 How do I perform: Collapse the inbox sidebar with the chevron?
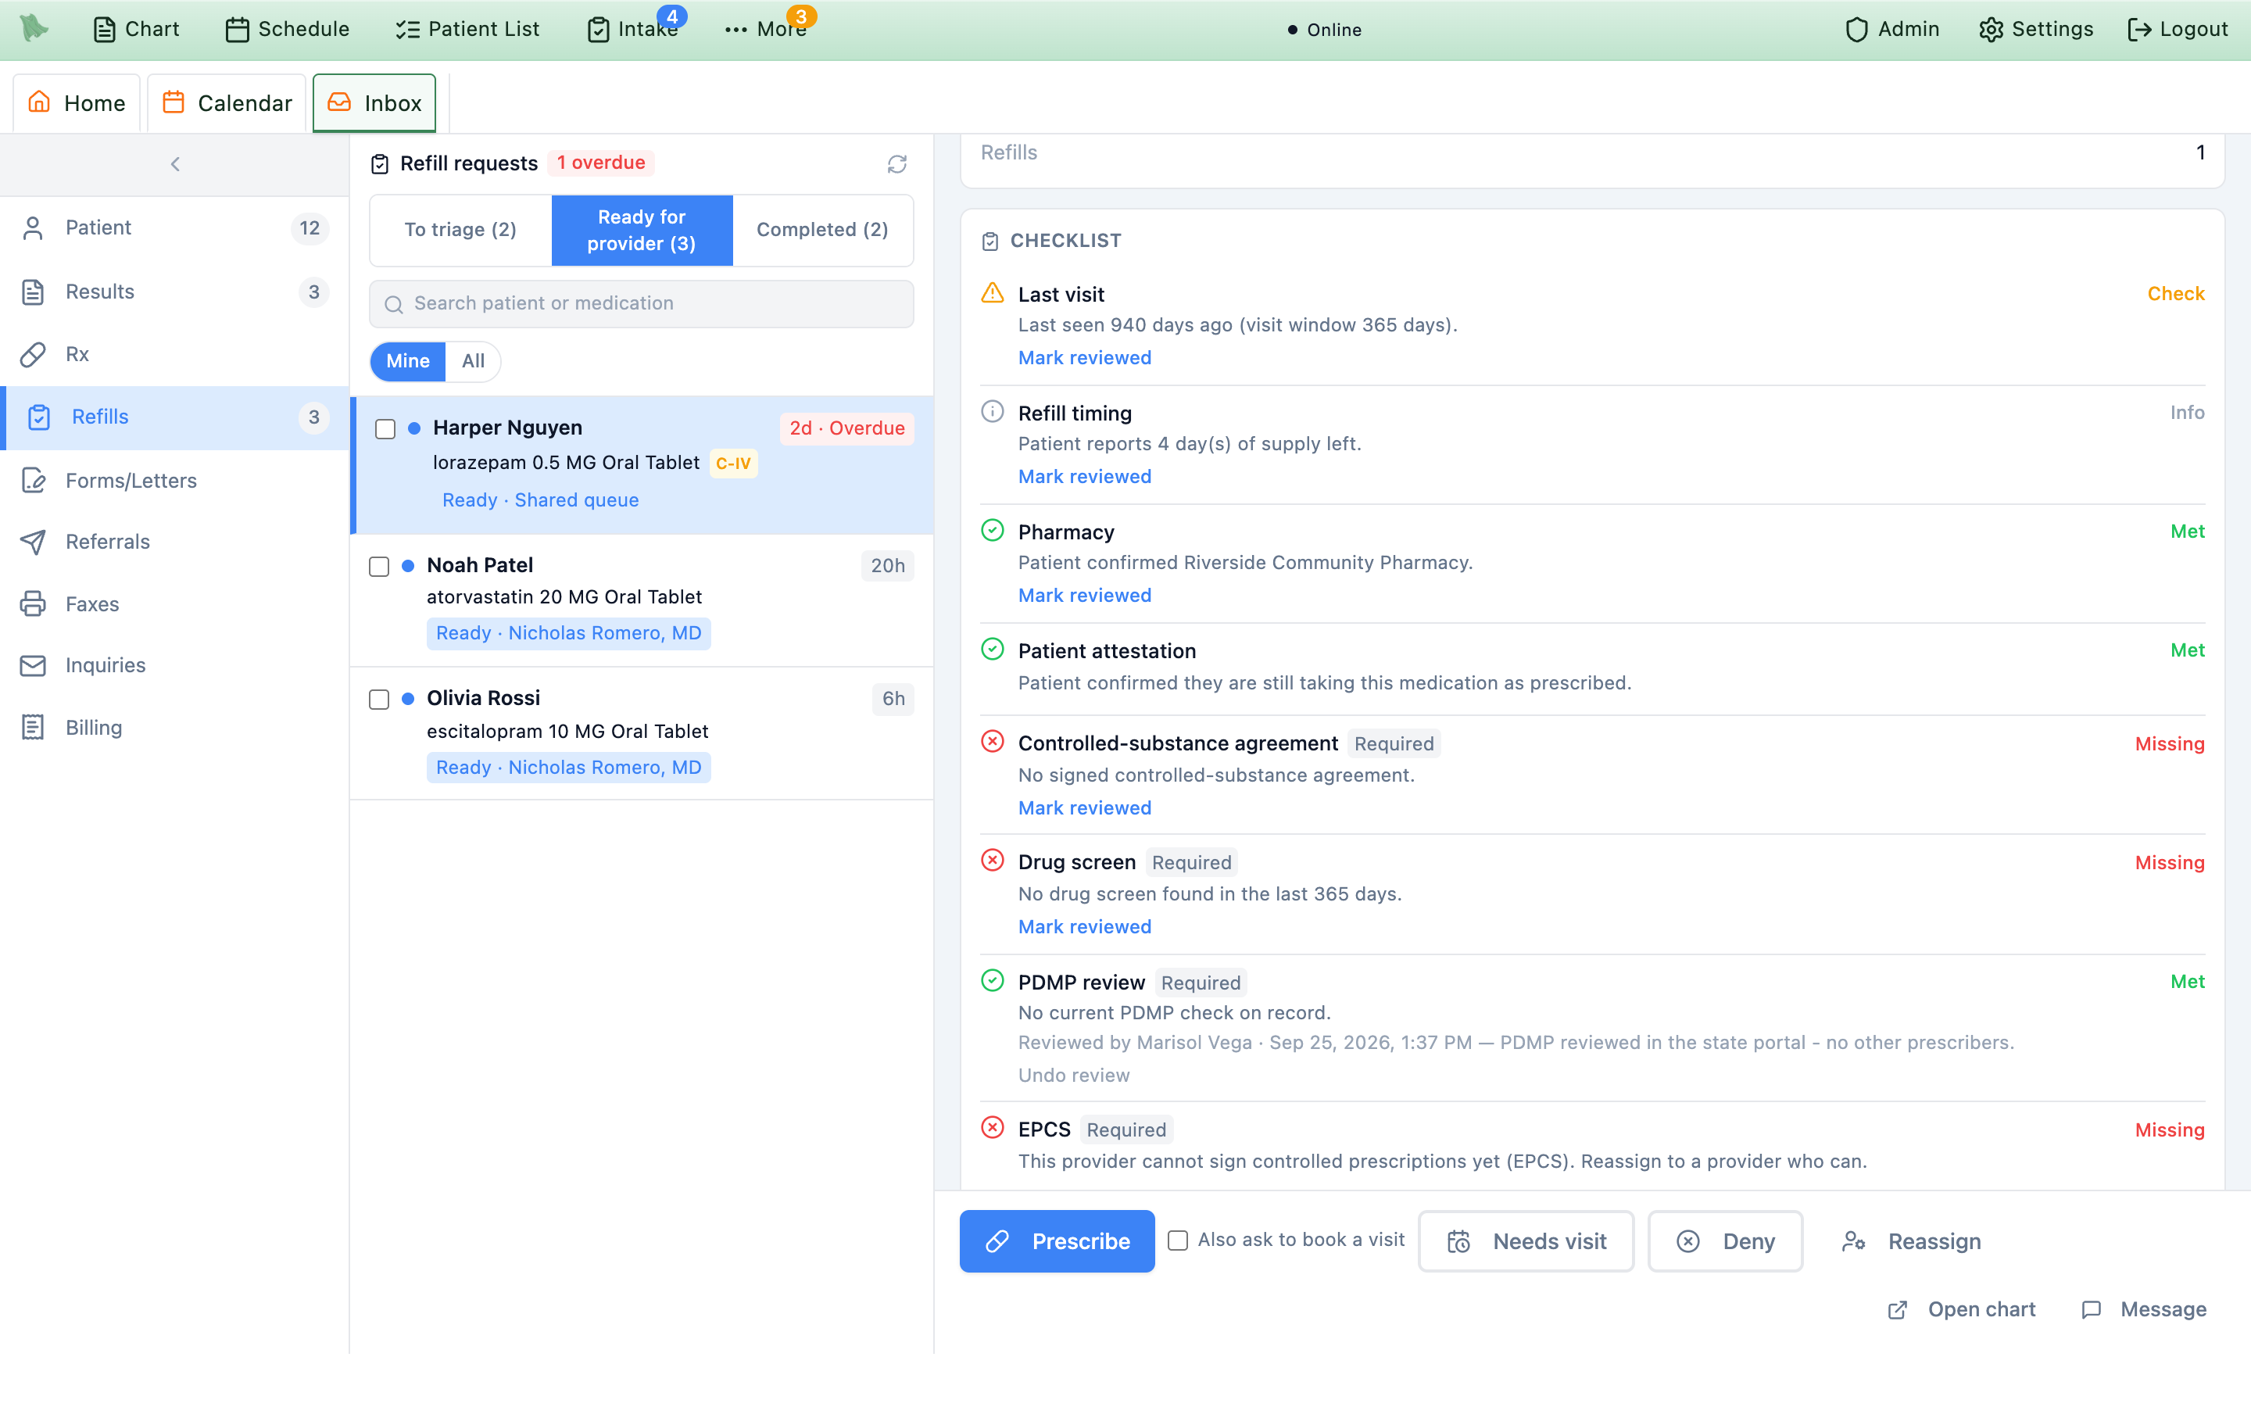[175, 164]
